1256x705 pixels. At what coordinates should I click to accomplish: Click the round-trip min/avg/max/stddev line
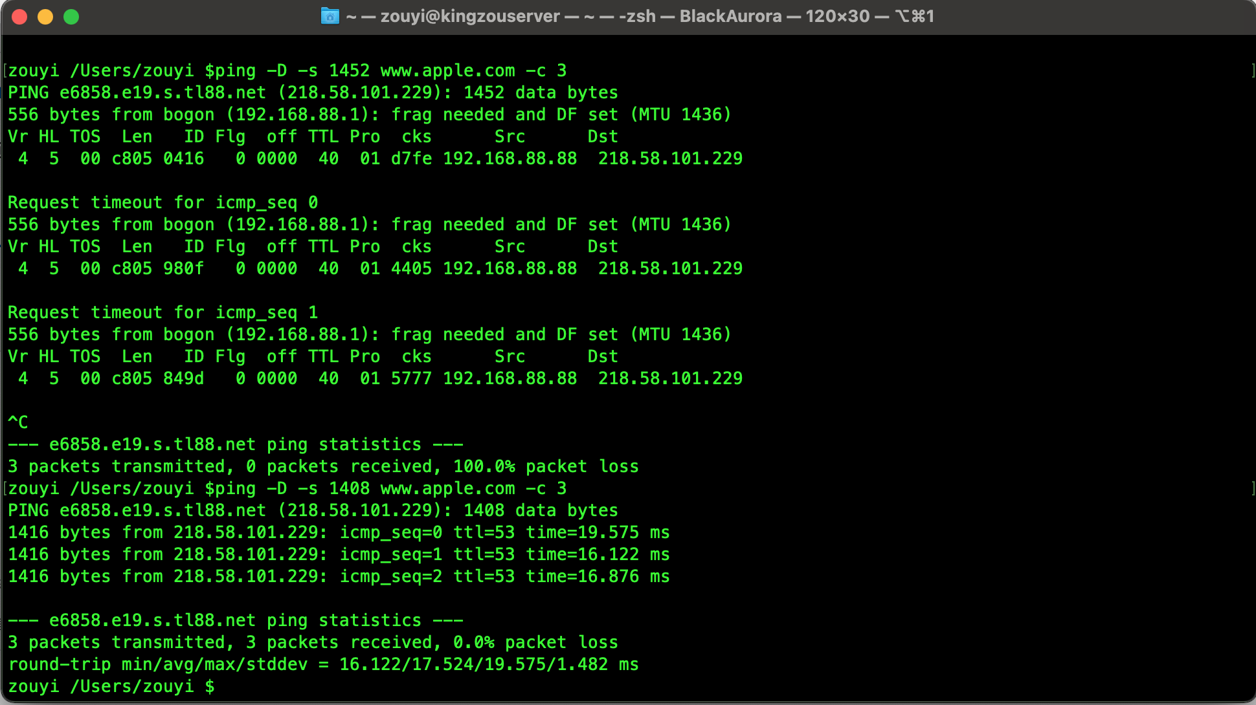[322, 664]
